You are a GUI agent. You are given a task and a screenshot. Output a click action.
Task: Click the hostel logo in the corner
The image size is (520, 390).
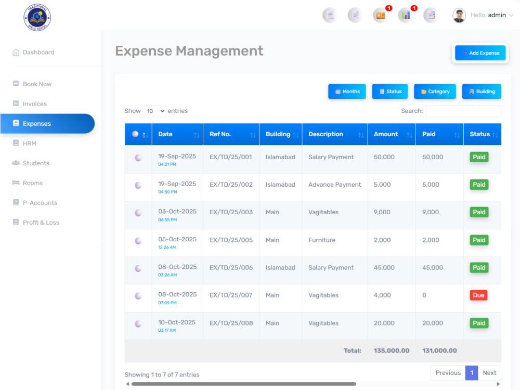37,18
